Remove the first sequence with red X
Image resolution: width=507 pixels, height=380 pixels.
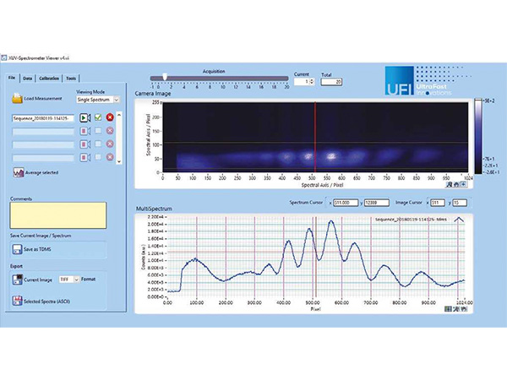click(110, 118)
